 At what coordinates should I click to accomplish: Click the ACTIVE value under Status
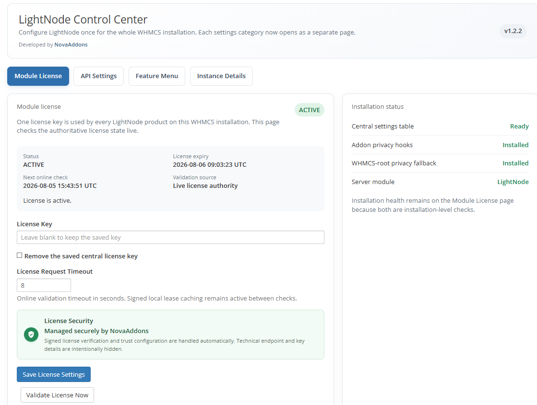[34, 164]
